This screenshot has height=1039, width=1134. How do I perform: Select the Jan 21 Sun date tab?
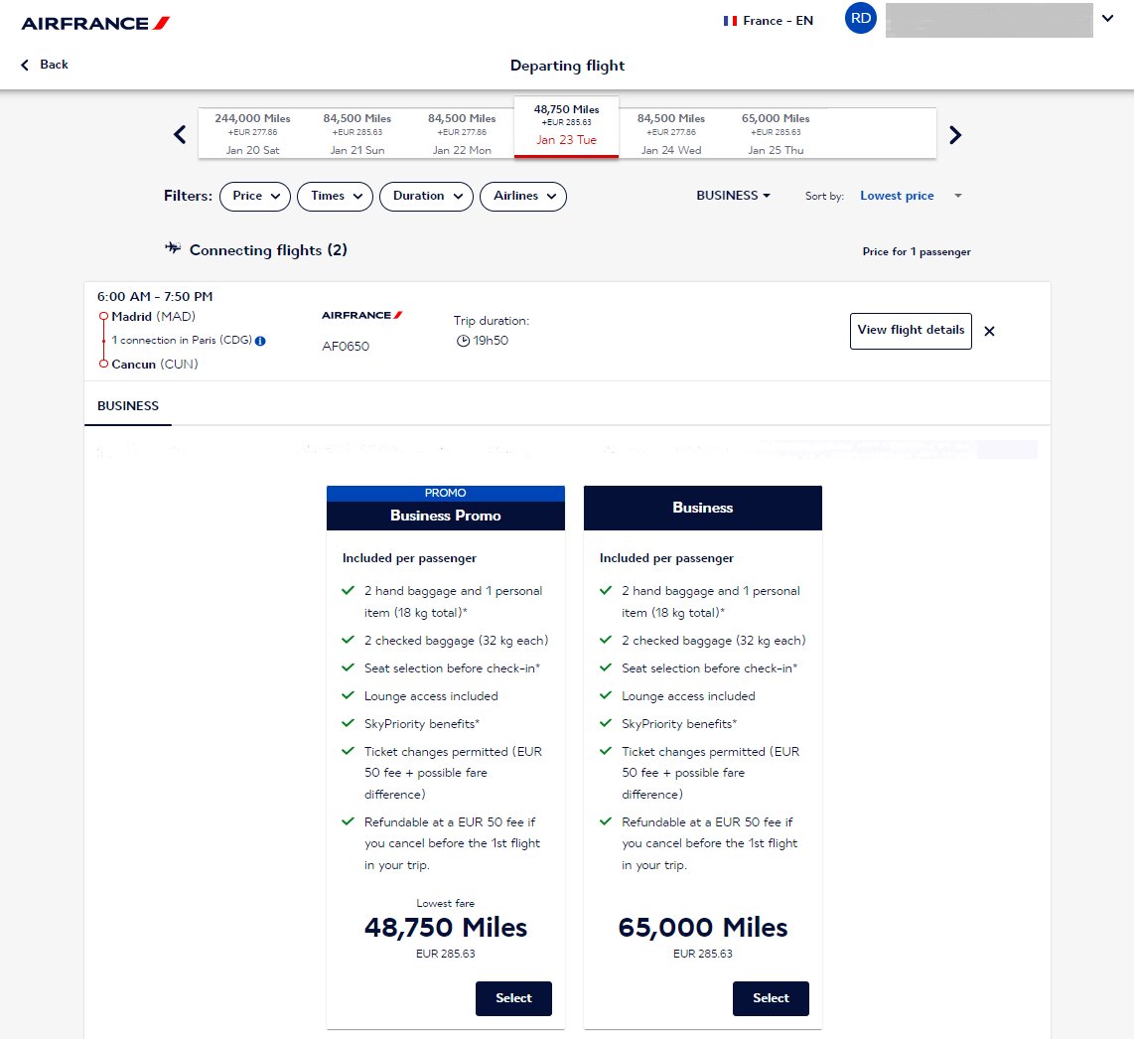[x=357, y=134]
